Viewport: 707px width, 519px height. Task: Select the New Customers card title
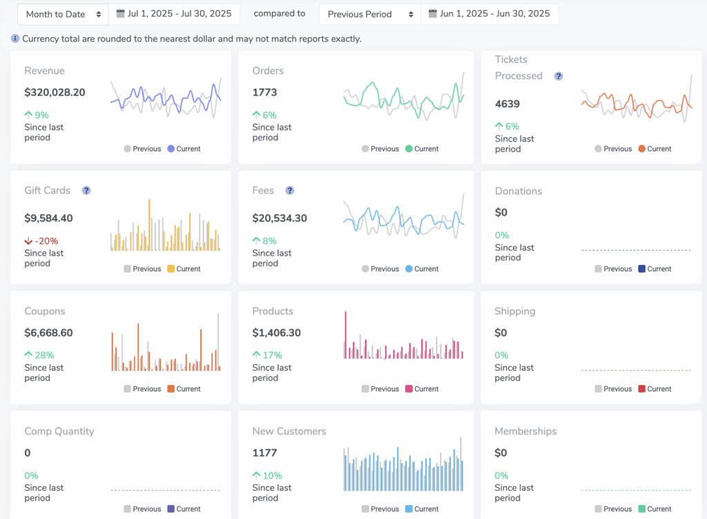click(289, 431)
